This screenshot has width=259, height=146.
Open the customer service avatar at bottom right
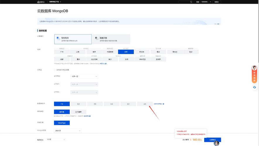(x=216, y=143)
